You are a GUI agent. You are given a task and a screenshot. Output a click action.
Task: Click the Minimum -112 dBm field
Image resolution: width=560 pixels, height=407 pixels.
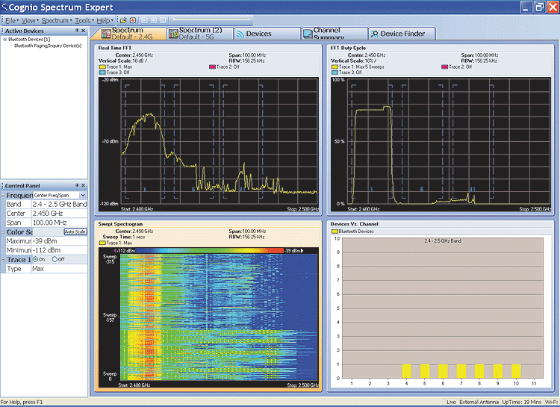click(x=59, y=250)
